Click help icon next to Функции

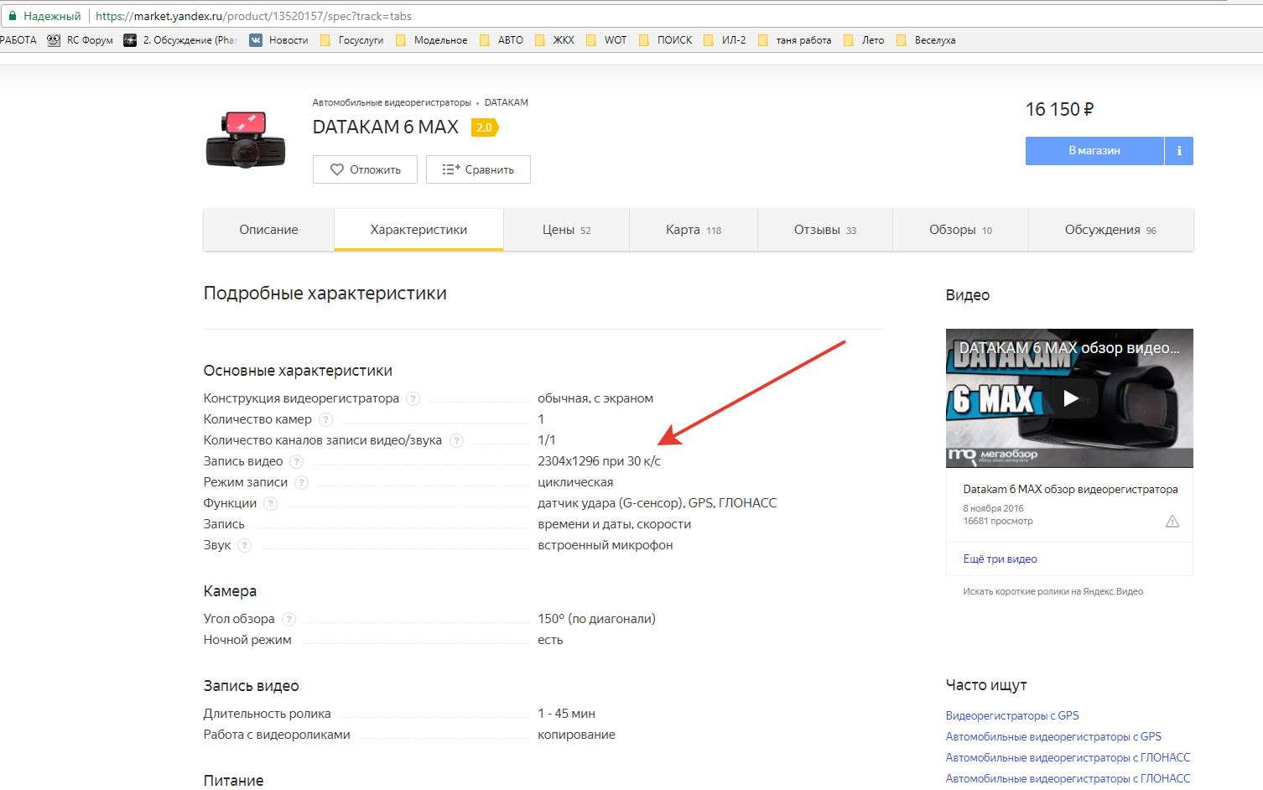270,503
